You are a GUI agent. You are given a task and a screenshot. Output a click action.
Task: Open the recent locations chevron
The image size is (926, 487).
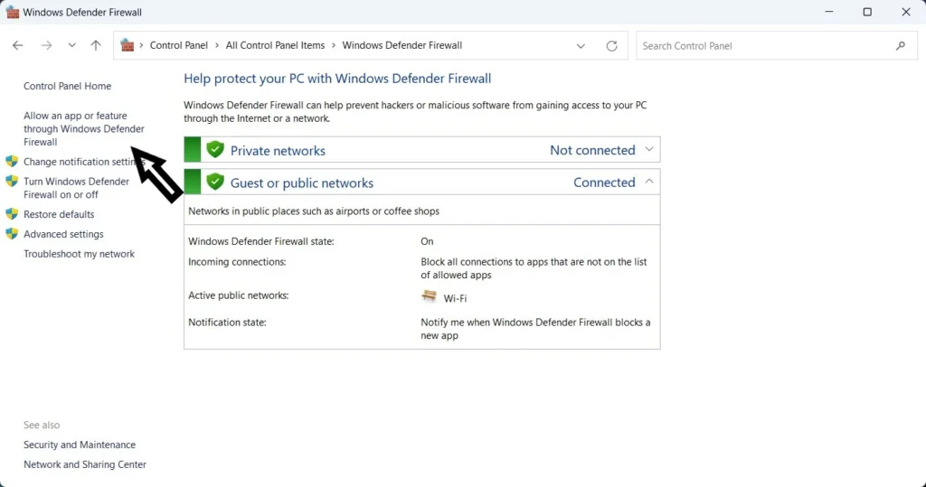(x=71, y=45)
